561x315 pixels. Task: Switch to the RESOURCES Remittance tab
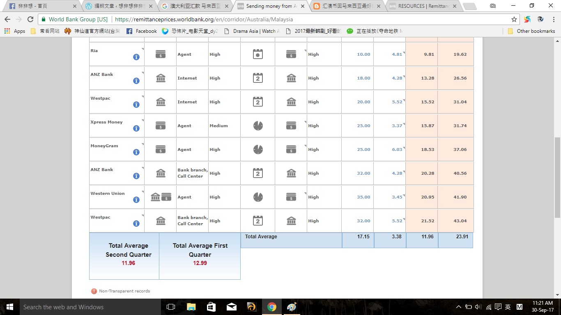point(423,6)
